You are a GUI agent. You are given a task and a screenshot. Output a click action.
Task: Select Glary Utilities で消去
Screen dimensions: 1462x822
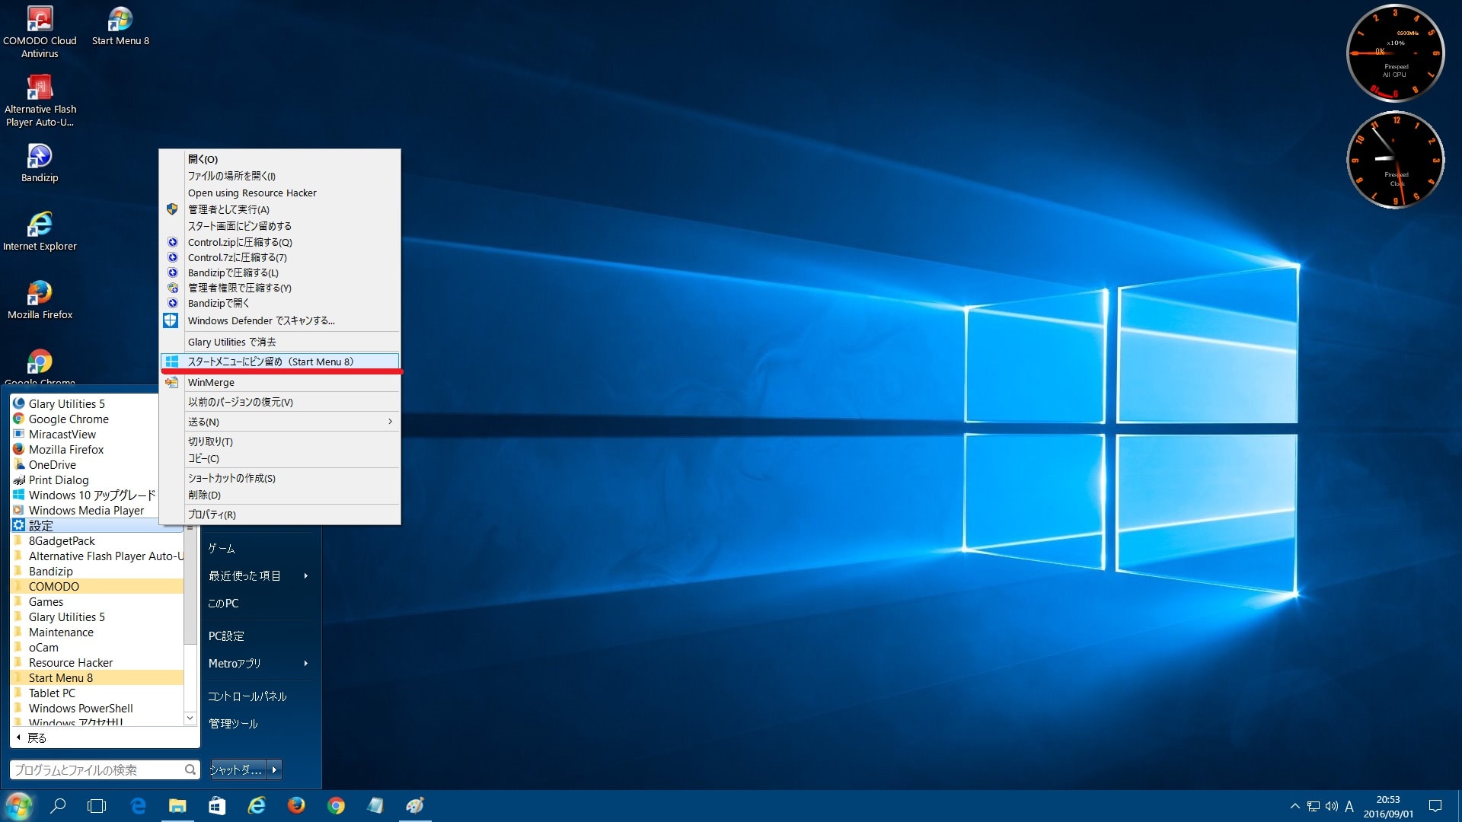coord(280,342)
